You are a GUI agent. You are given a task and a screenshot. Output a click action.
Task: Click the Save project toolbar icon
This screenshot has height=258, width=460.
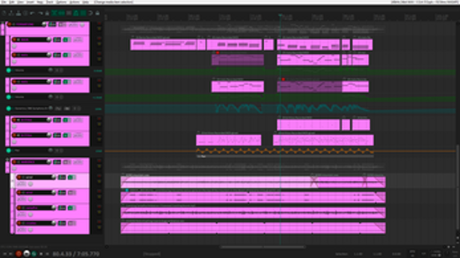19,13
